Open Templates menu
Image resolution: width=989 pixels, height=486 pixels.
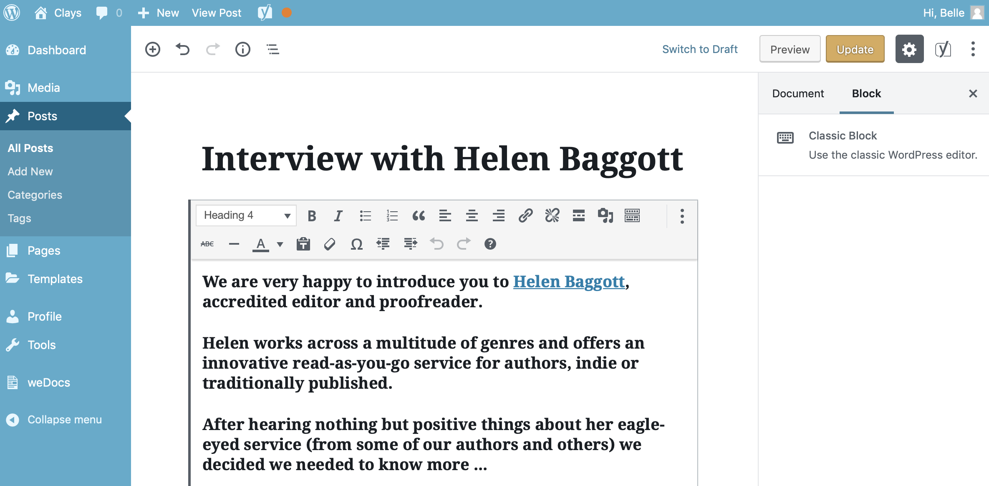66,279
